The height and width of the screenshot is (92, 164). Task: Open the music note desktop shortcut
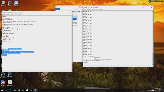pos(10,83)
